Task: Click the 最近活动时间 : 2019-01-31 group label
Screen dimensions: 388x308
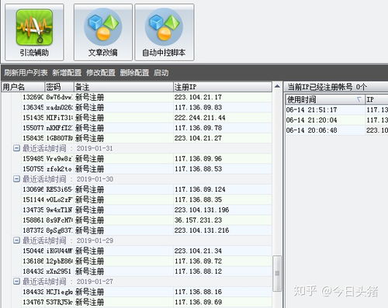Action: pyautogui.click(x=68, y=148)
